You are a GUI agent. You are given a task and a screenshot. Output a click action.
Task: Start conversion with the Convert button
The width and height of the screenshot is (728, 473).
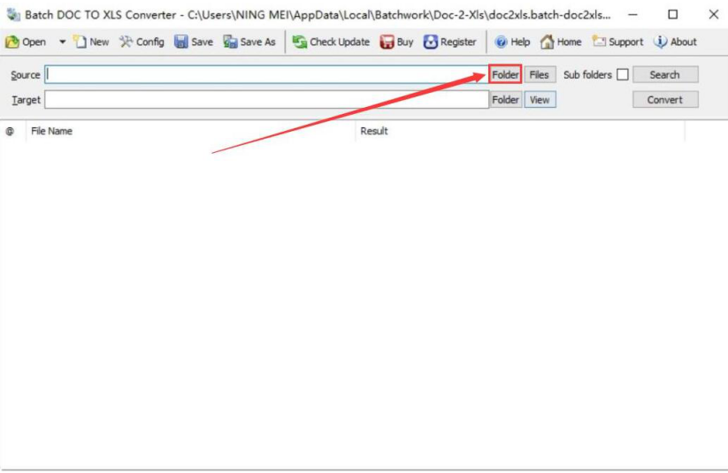point(665,100)
